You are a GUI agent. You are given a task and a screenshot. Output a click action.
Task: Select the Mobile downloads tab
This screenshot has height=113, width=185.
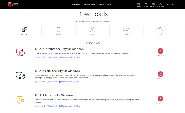58,31
